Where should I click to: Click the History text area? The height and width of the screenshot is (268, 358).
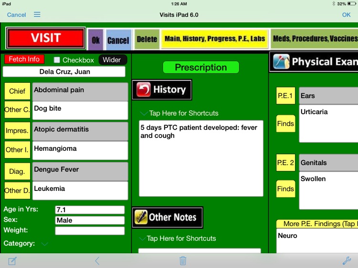(x=201, y=159)
